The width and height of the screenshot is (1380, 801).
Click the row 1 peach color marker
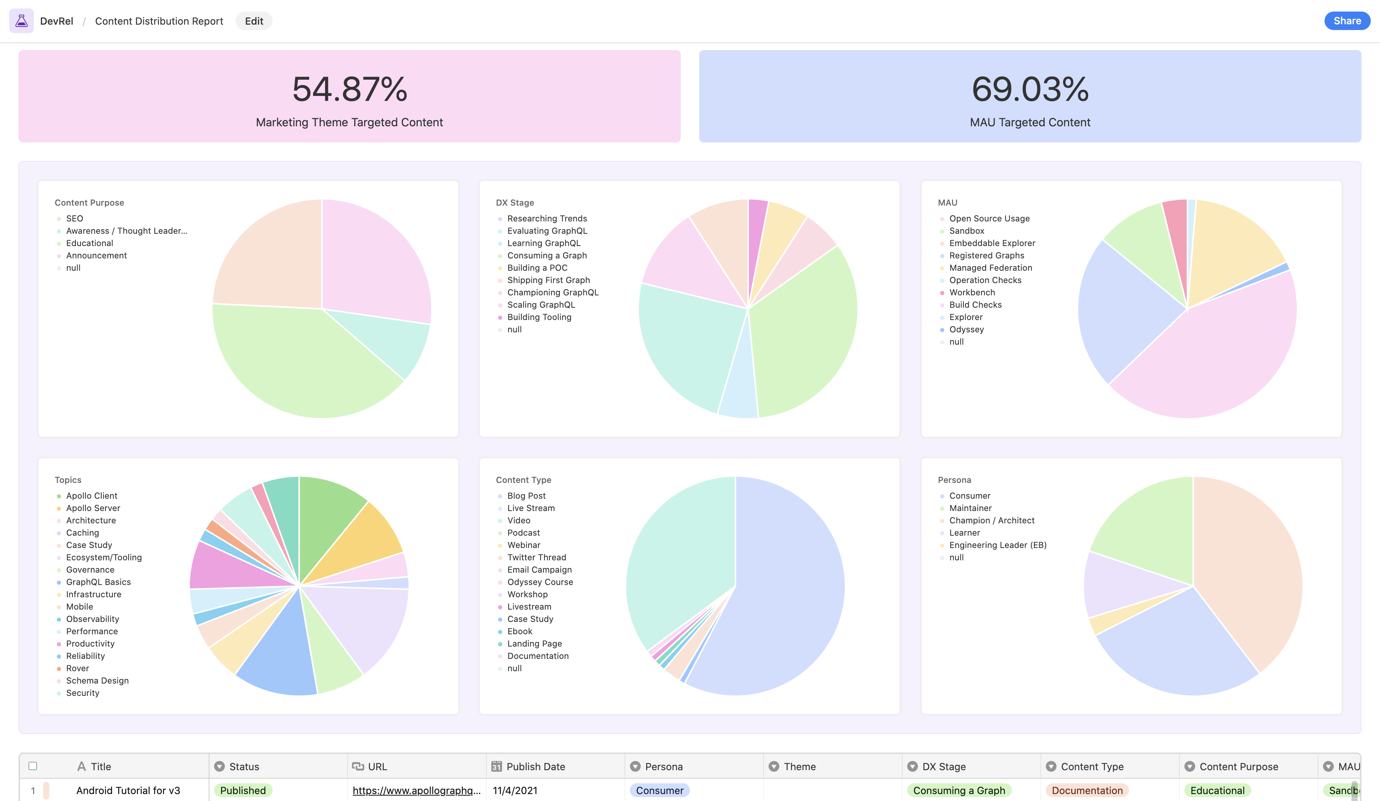click(47, 790)
